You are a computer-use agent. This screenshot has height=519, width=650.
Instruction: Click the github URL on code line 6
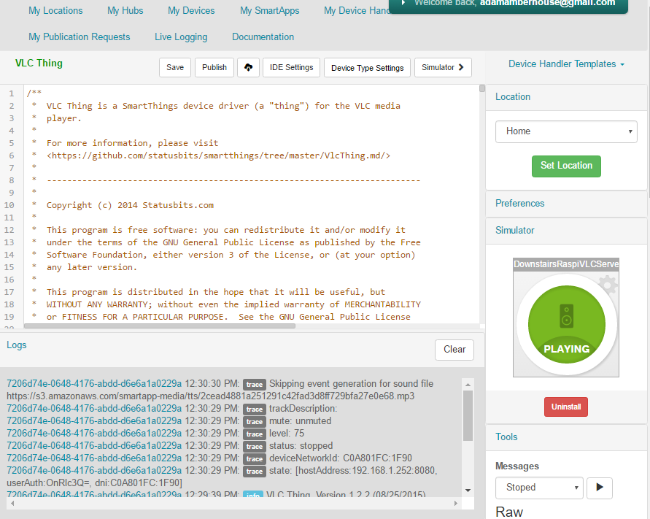click(x=218, y=155)
